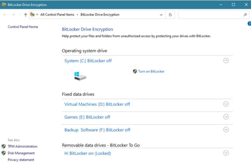
Task: Click the Windows system drive icon
Action: (80, 76)
